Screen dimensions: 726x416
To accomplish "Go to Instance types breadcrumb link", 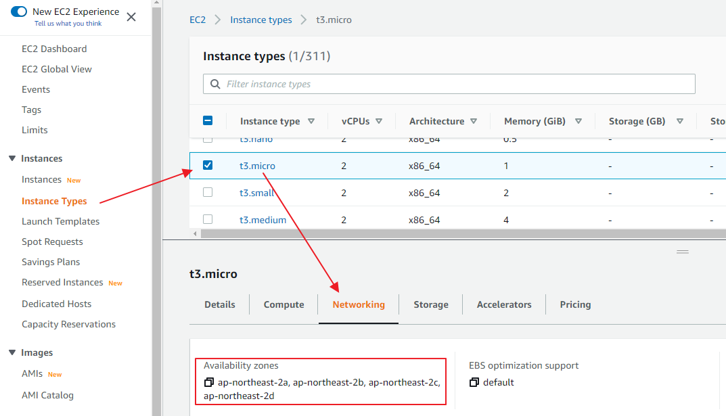I will tap(261, 20).
